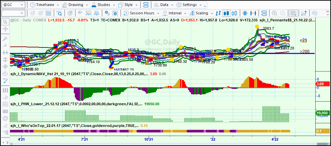Open the Drawing menu
Viewport: 331px width, 146px height.
pos(75,5)
